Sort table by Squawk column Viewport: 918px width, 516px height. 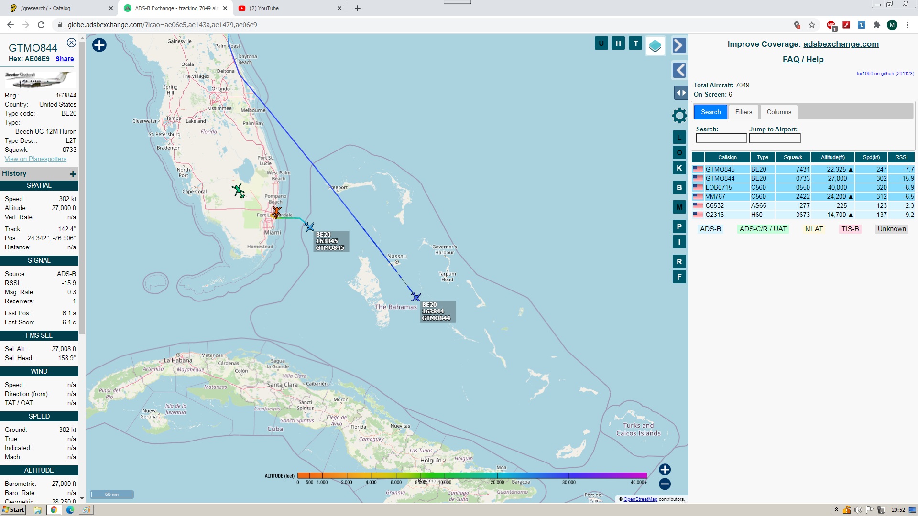(x=793, y=157)
